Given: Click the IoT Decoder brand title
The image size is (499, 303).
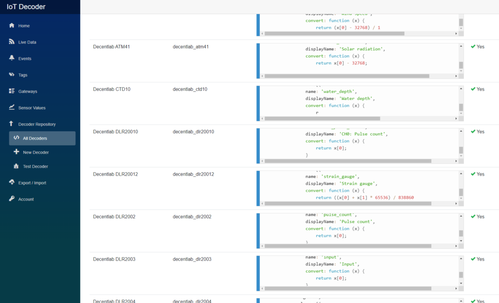Looking at the screenshot, I should tap(26, 7).
